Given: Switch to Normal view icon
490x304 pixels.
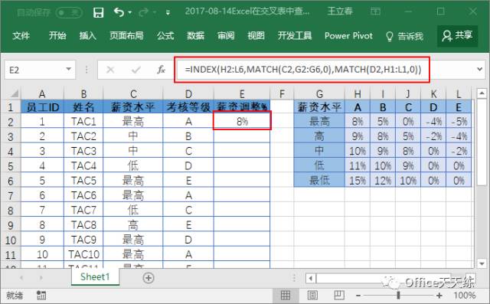Looking at the screenshot, I should click(x=286, y=295).
